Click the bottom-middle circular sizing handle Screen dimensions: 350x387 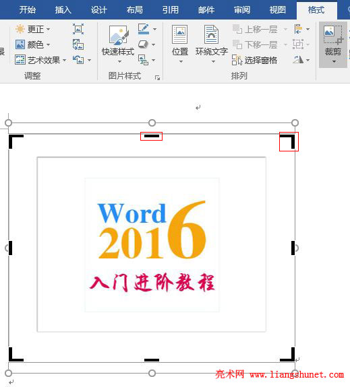(152, 373)
